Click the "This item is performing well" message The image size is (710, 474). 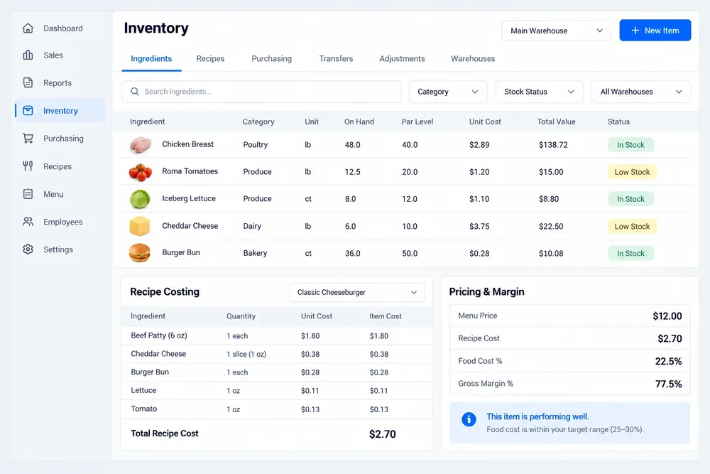tap(537, 416)
